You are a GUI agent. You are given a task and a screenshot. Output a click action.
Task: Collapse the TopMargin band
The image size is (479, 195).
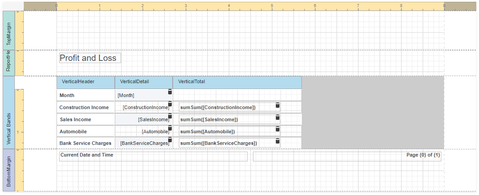coord(9,30)
